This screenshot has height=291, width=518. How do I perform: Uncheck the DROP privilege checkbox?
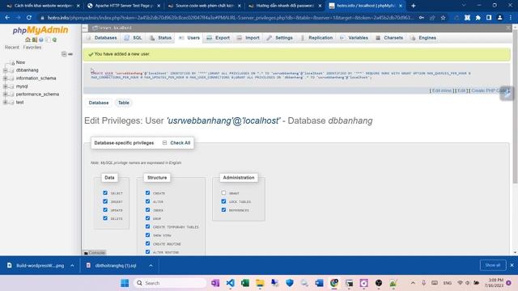pos(147,218)
